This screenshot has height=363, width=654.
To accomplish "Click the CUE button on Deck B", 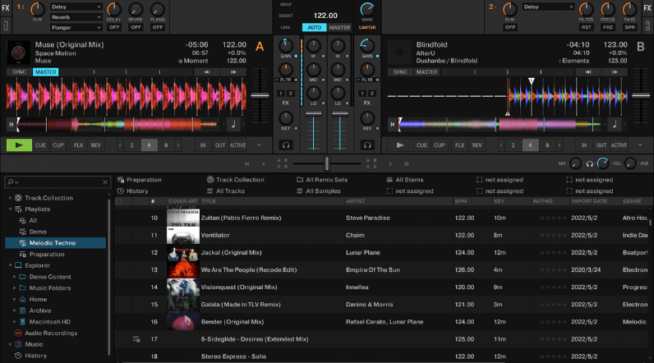I will click(422, 145).
